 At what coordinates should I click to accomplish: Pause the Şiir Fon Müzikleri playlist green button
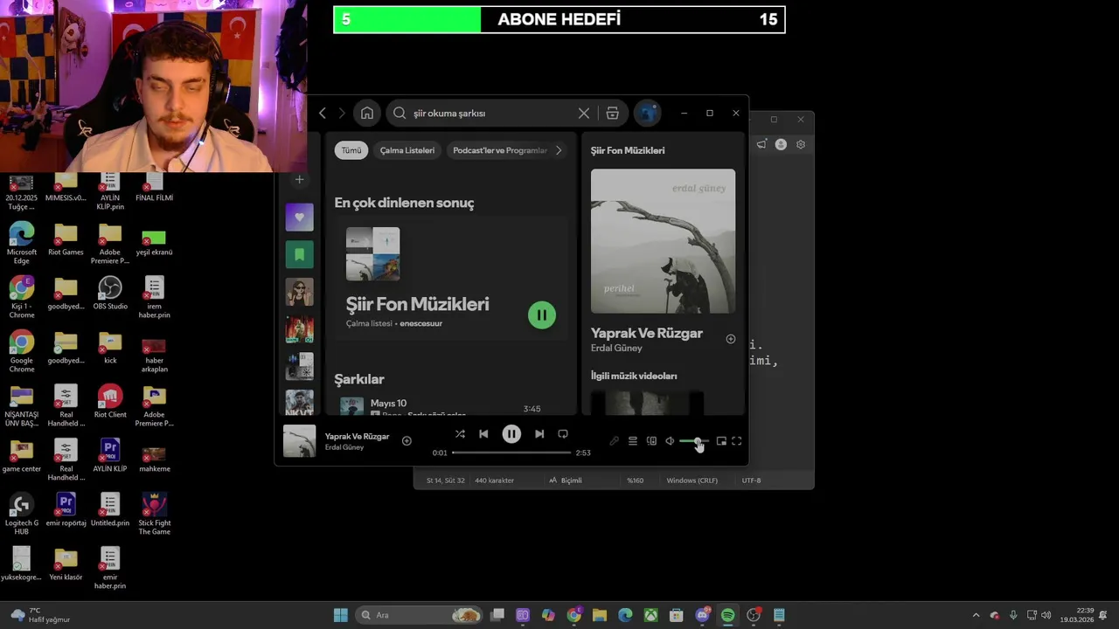(542, 315)
